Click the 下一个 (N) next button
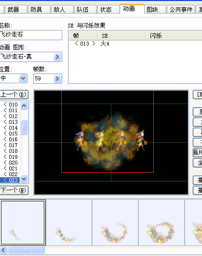 [x=13, y=190]
